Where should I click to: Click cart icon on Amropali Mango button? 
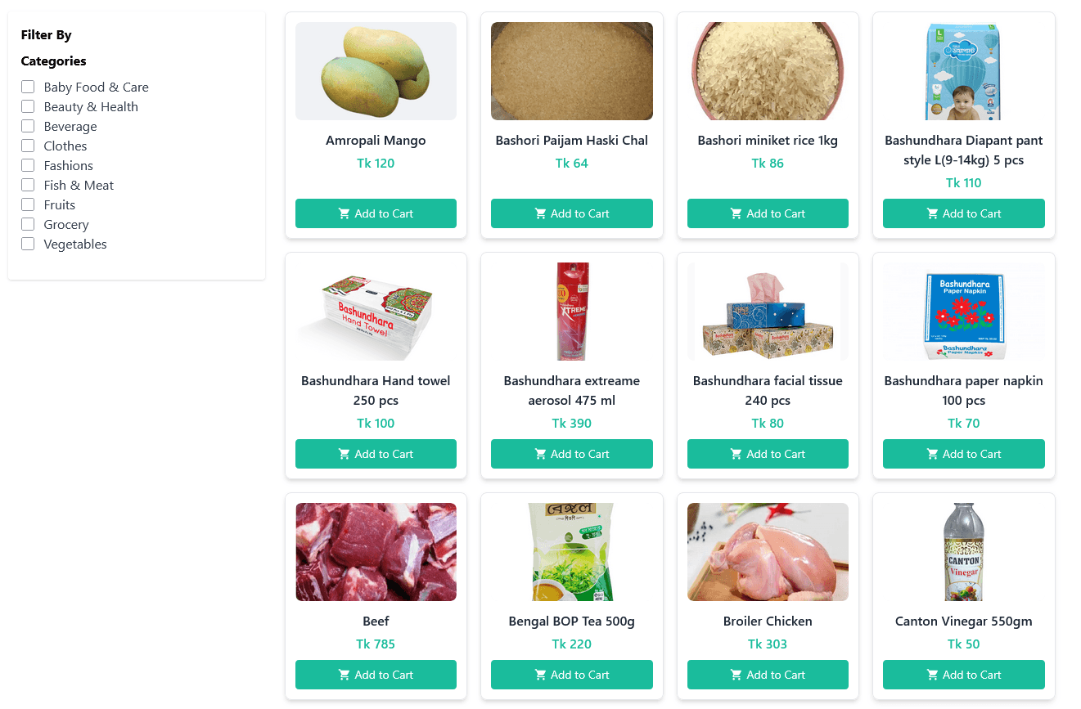(344, 213)
